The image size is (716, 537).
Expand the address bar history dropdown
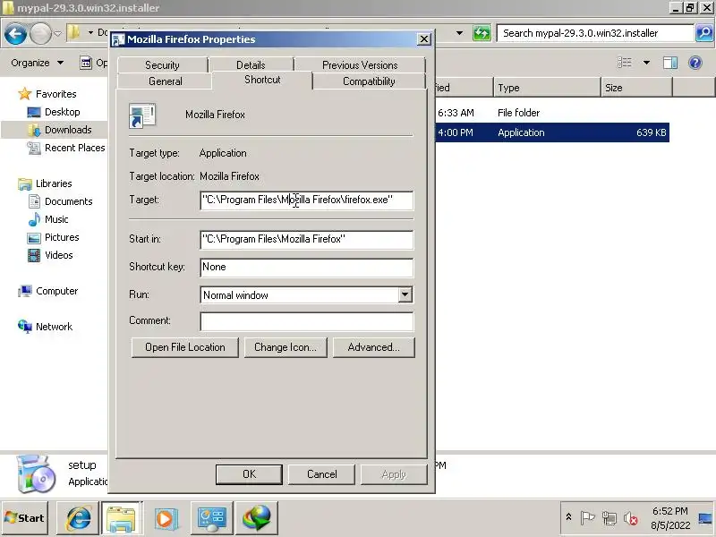click(x=459, y=33)
